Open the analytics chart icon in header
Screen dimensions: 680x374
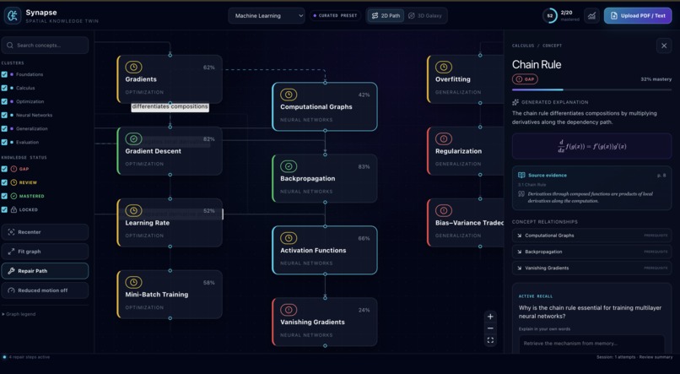tap(591, 16)
